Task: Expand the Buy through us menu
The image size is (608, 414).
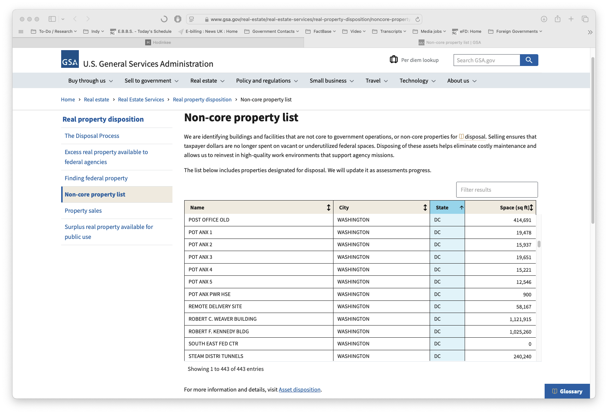Action: click(x=90, y=81)
